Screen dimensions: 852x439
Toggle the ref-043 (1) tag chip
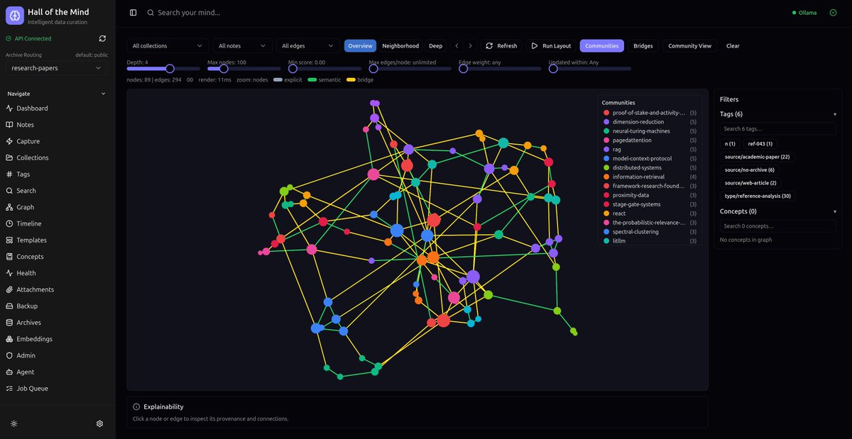(x=760, y=144)
